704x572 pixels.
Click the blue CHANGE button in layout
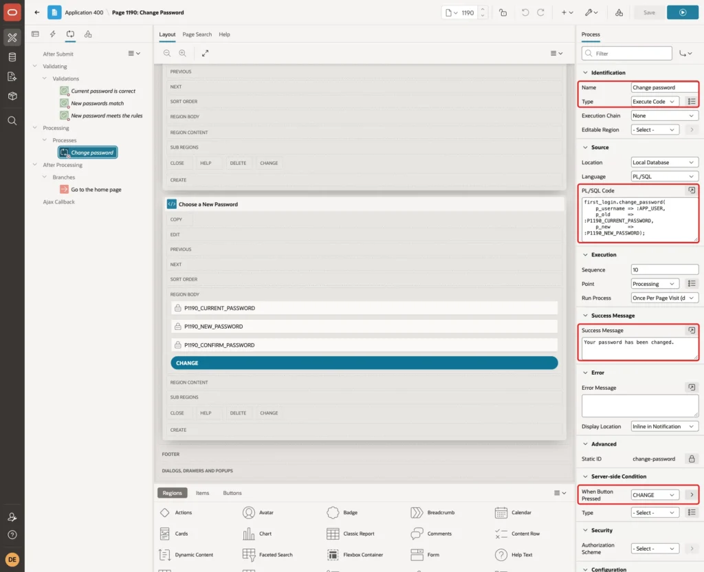(x=364, y=363)
